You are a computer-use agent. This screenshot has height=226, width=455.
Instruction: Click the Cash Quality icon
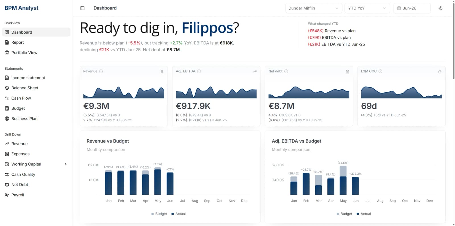[x=7, y=174]
